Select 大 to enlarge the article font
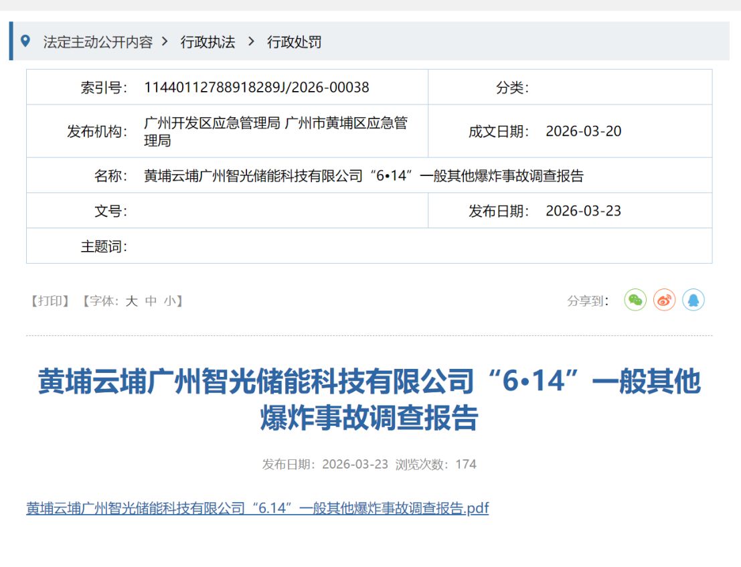The height and width of the screenshot is (567, 741). pyautogui.click(x=131, y=301)
